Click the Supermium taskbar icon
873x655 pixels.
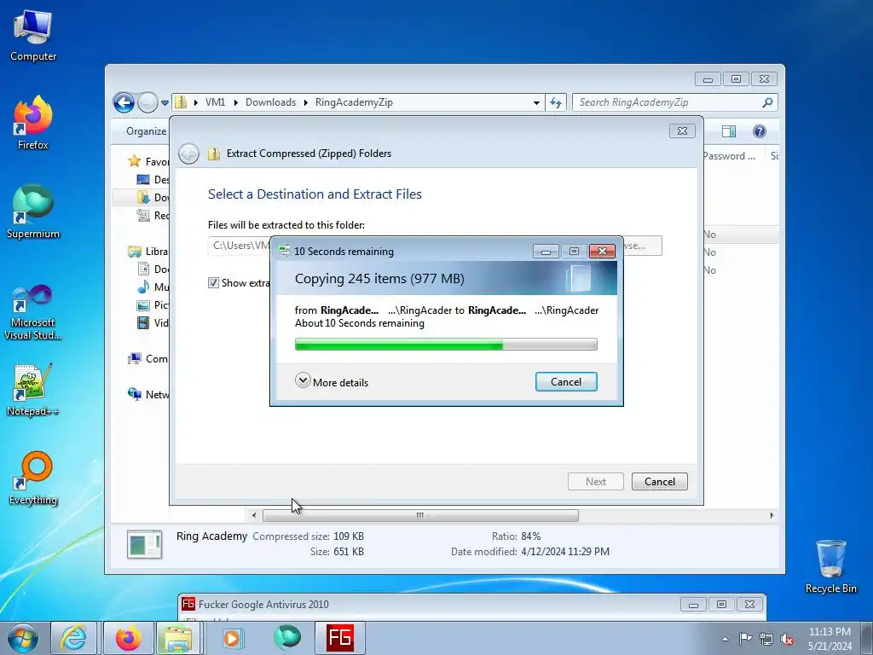tap(287, 638)
